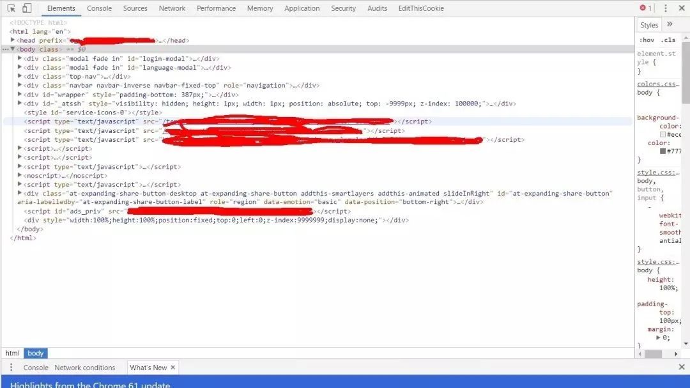
Task: Open the Network conditions drawer tab
Action: 84,368
